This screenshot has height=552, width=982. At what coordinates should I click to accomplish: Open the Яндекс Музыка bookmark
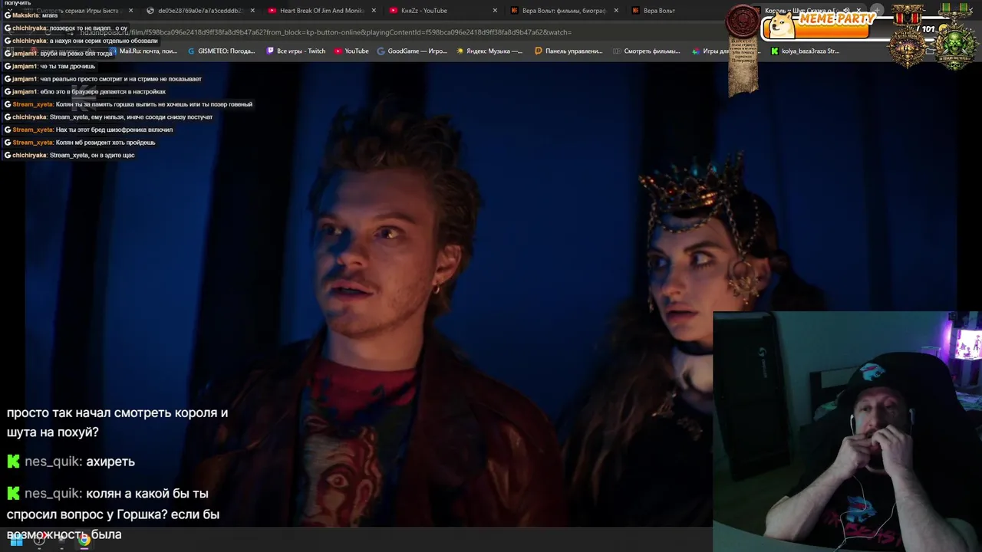[x=489, y=51]
